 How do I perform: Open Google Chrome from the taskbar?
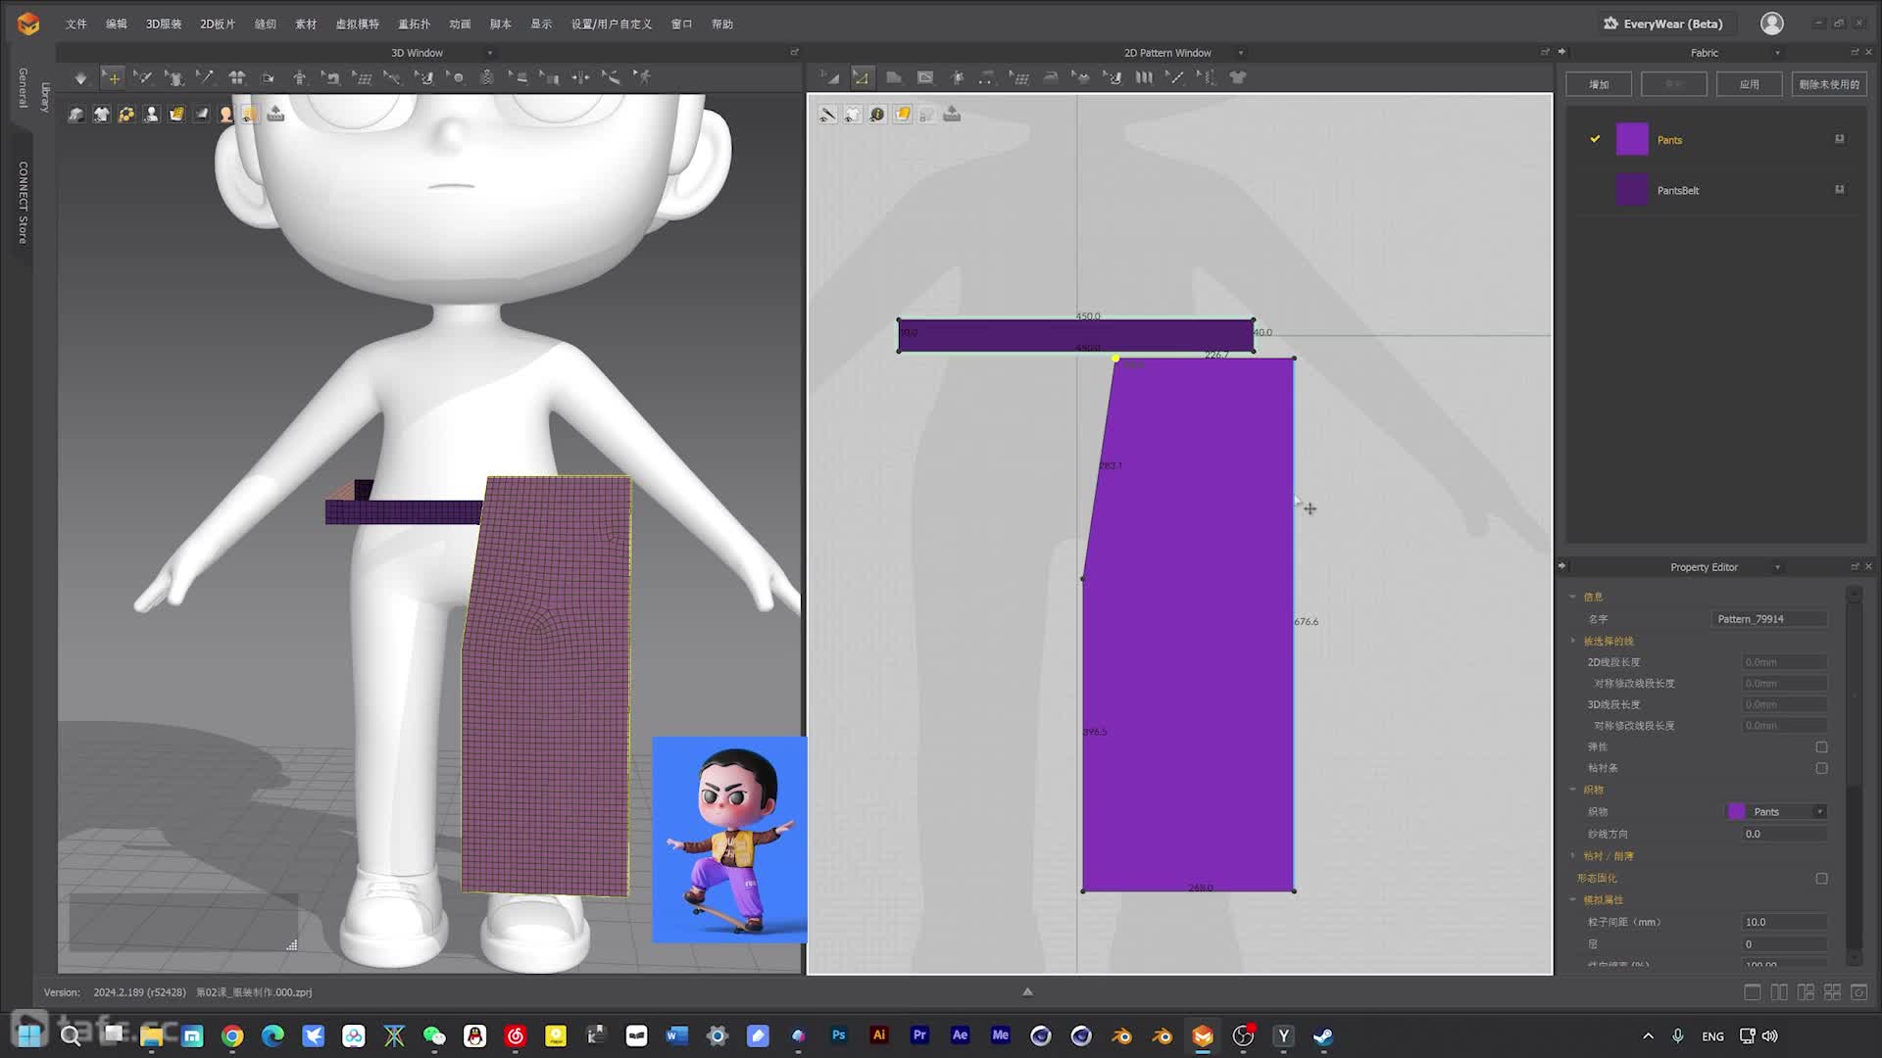232,1035
